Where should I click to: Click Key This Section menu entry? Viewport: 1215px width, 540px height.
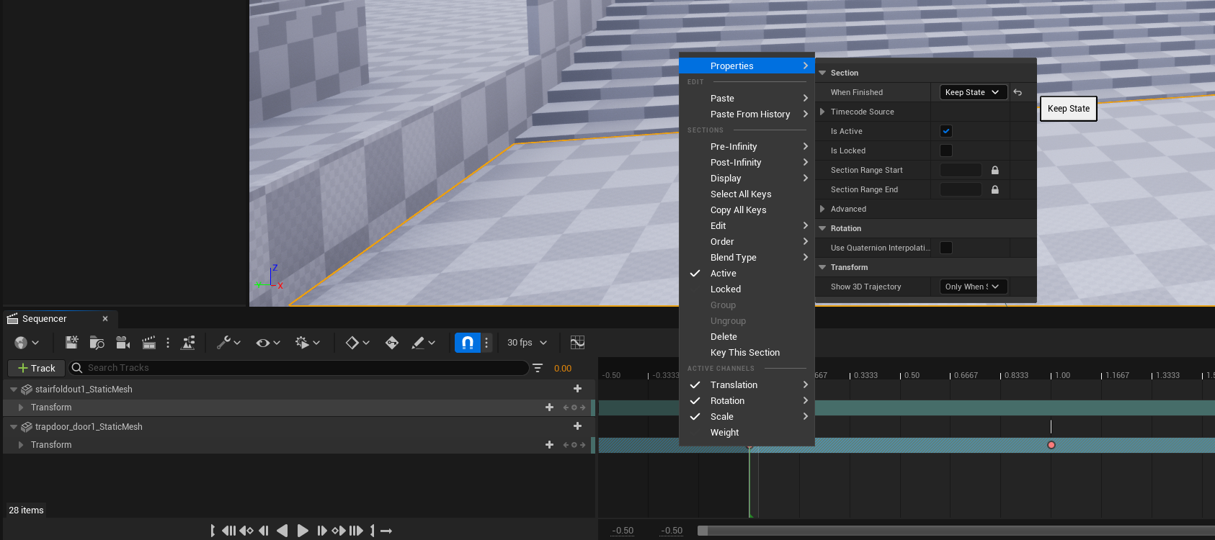click(744, 353)
